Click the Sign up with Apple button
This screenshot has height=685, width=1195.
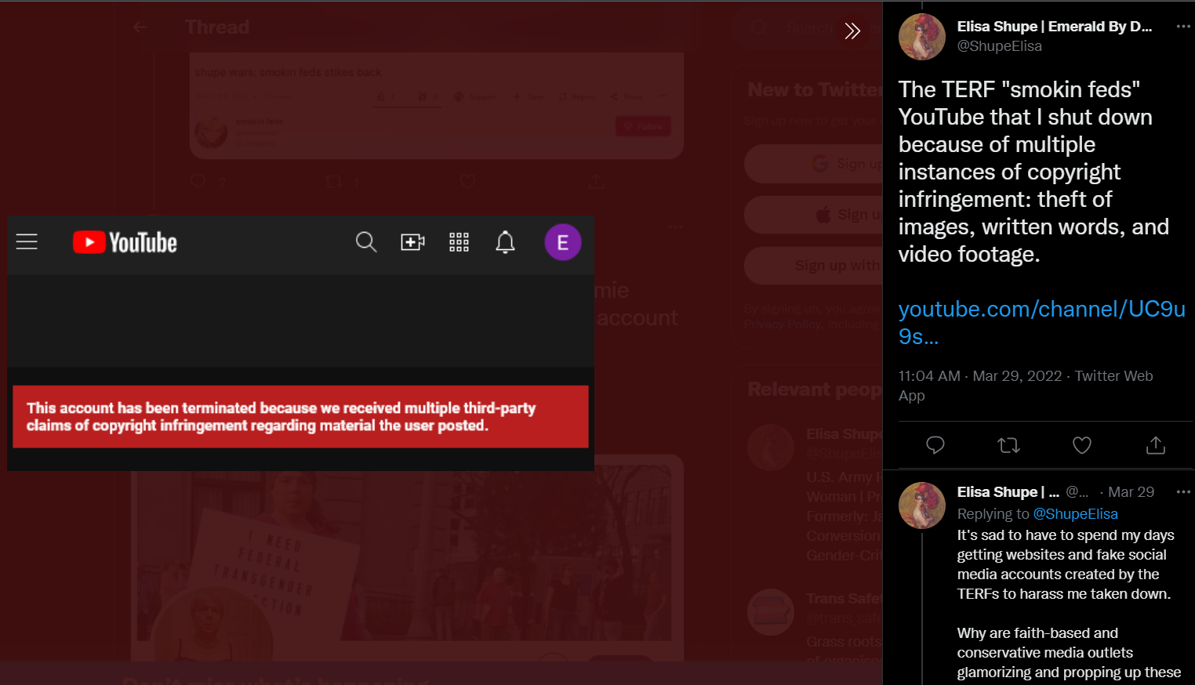click(x=814, y=215)
